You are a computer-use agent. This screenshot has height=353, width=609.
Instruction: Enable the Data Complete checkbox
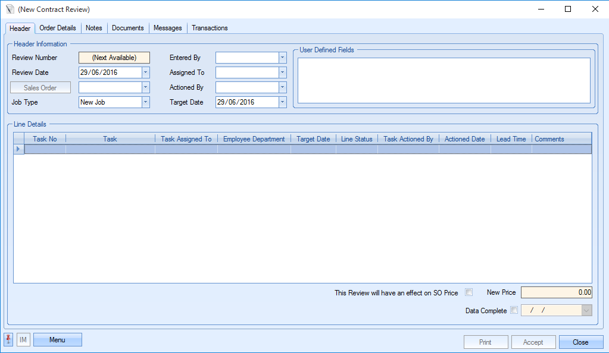pos(514,310)
